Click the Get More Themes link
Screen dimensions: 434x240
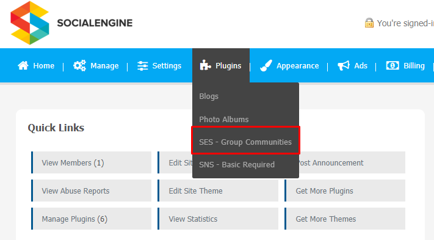pos(345,219)
